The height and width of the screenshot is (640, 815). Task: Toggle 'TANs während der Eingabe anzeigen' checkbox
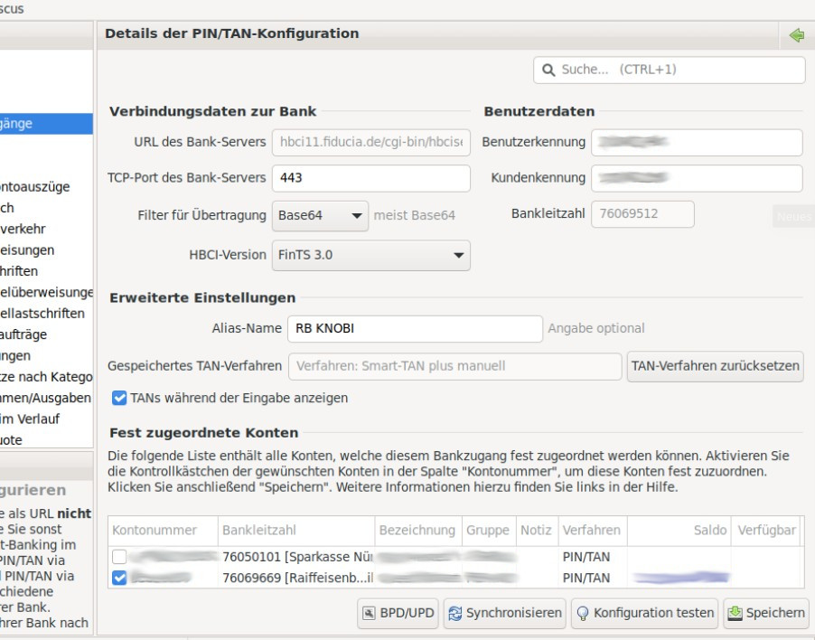coord(119,398)
